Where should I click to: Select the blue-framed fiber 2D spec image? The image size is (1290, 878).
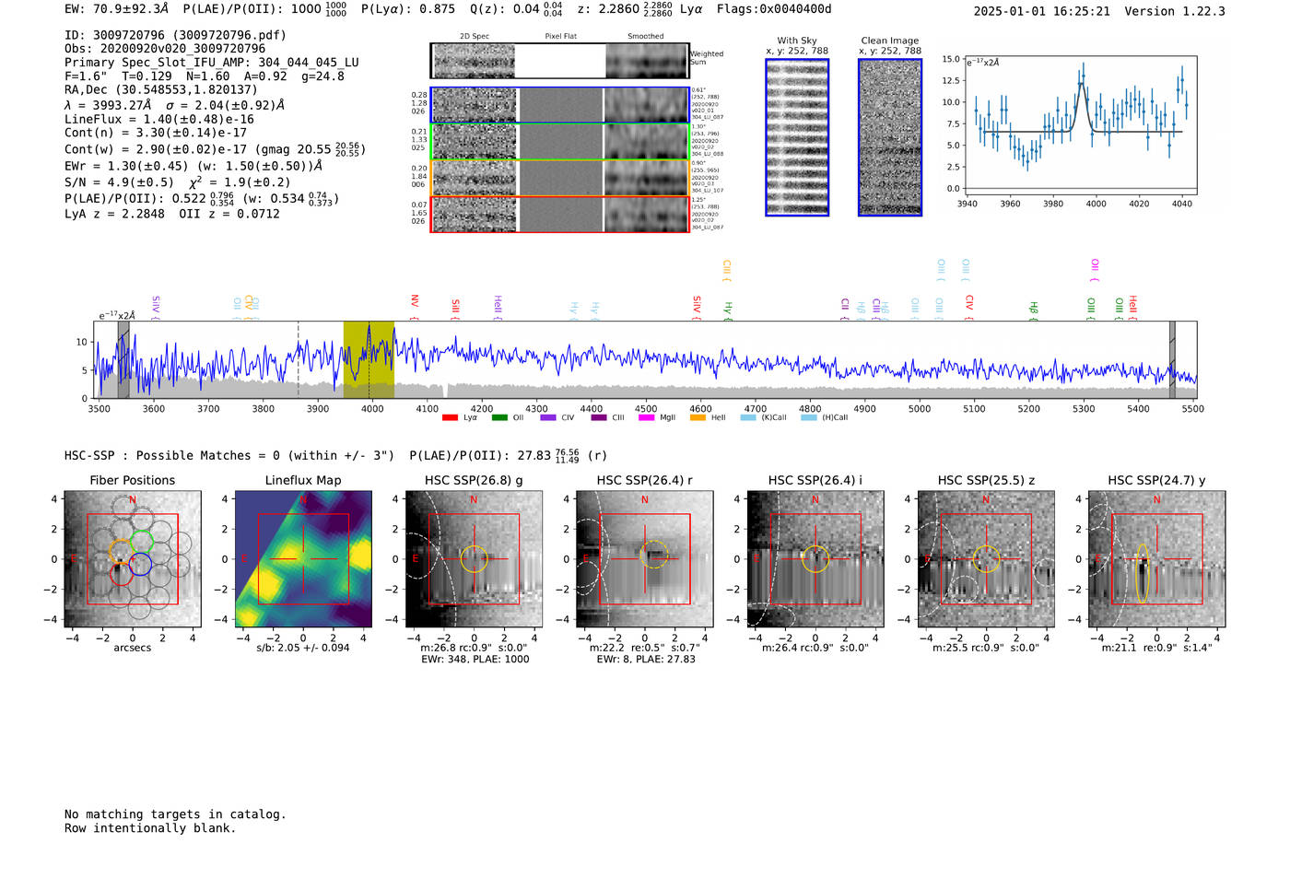[475, 105]
